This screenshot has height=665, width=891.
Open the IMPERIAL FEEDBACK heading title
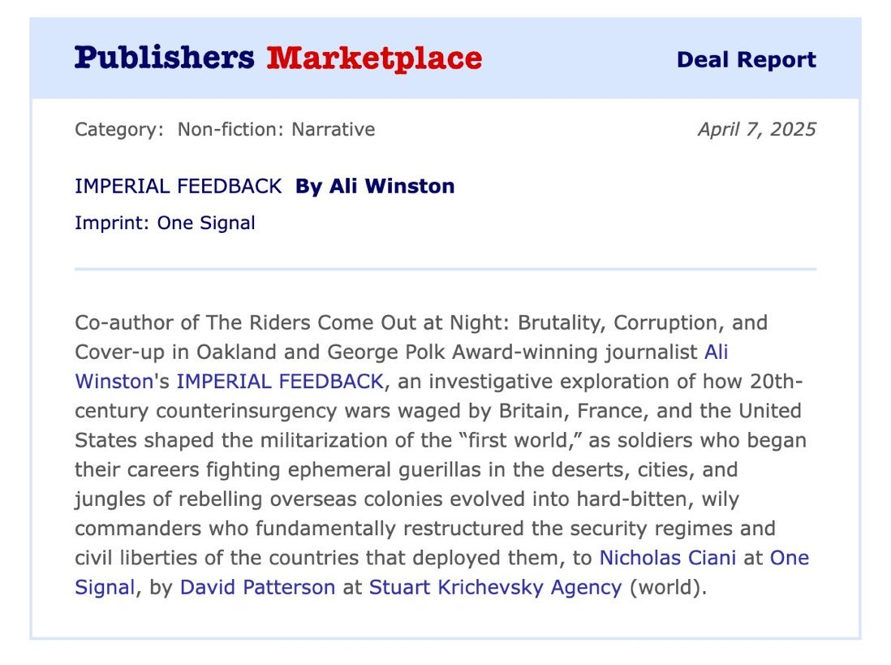179,187
